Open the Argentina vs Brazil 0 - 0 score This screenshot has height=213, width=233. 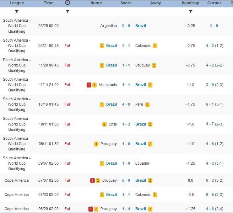click(x=126, y=26)
